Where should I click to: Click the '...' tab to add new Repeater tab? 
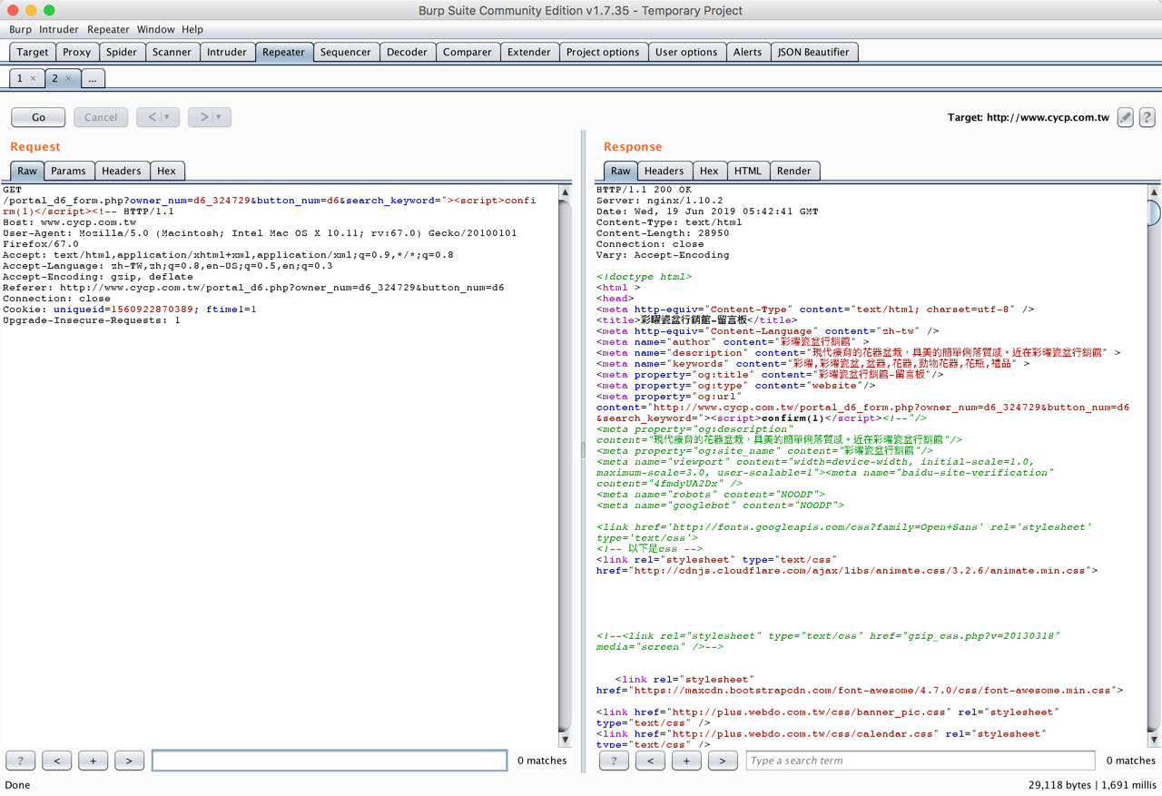[x=93, y=79]
